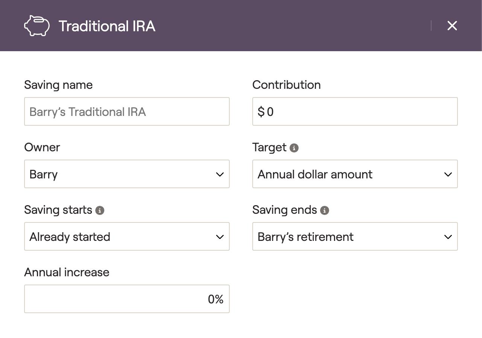Close the Traditional IRA dialog

coord(452,26)
